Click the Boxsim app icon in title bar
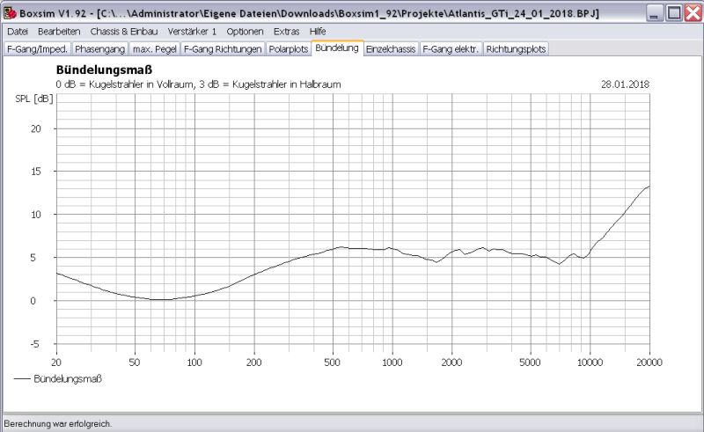The width and height of the screenshot is (704, 432). pyautogui.click(x=11, y=12)
